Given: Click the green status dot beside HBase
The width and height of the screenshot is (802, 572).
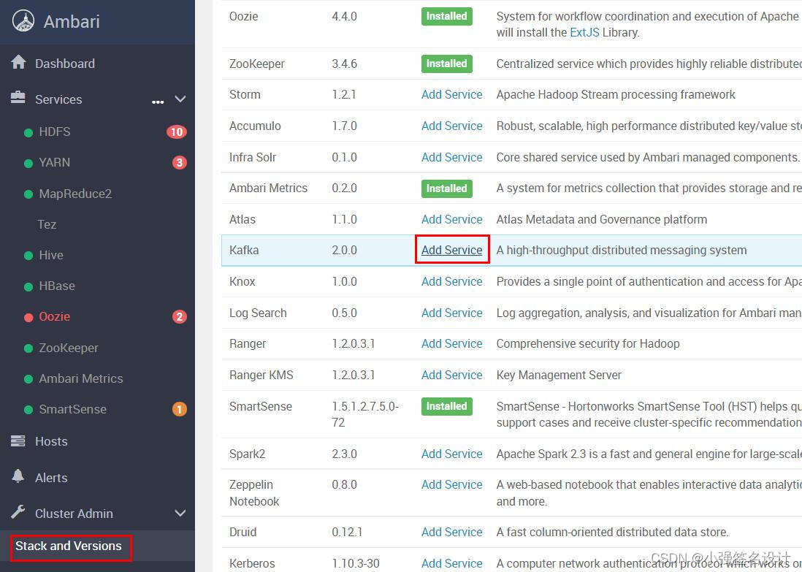Looking at the screenshot, I should click(x=28, y=287).
